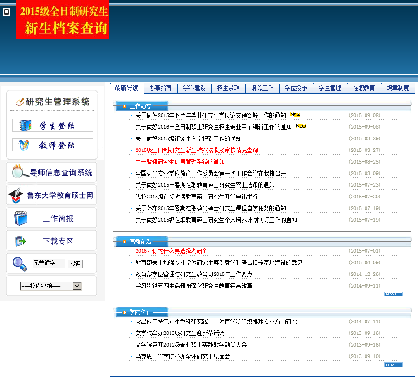Open red link 2015级全日制研究生新生档案接收及审核情况查询
This screenshot has width=418, height=380.
pos(197,150)
